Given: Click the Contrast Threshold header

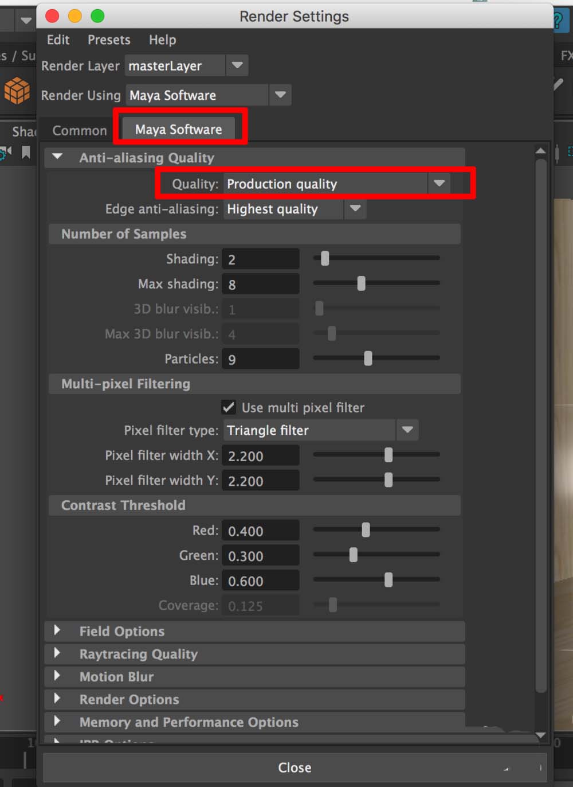Looking at the screenshot, I should [x=254, y=505].
